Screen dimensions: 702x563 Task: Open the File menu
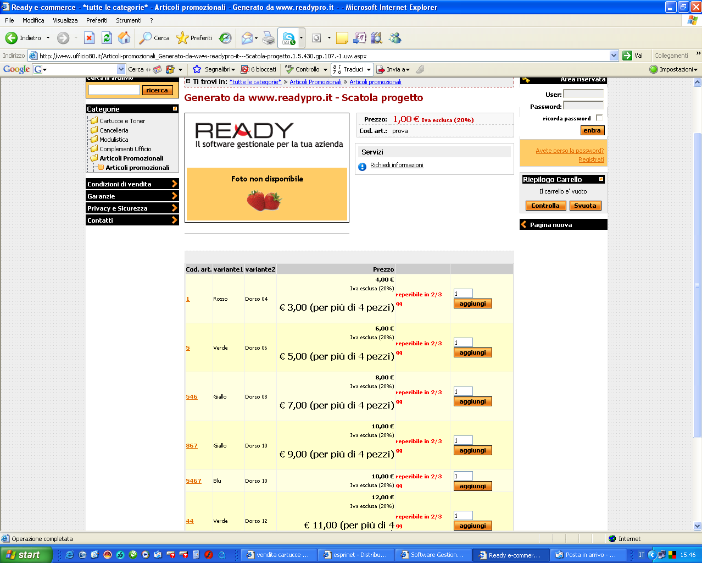(9, 20)
